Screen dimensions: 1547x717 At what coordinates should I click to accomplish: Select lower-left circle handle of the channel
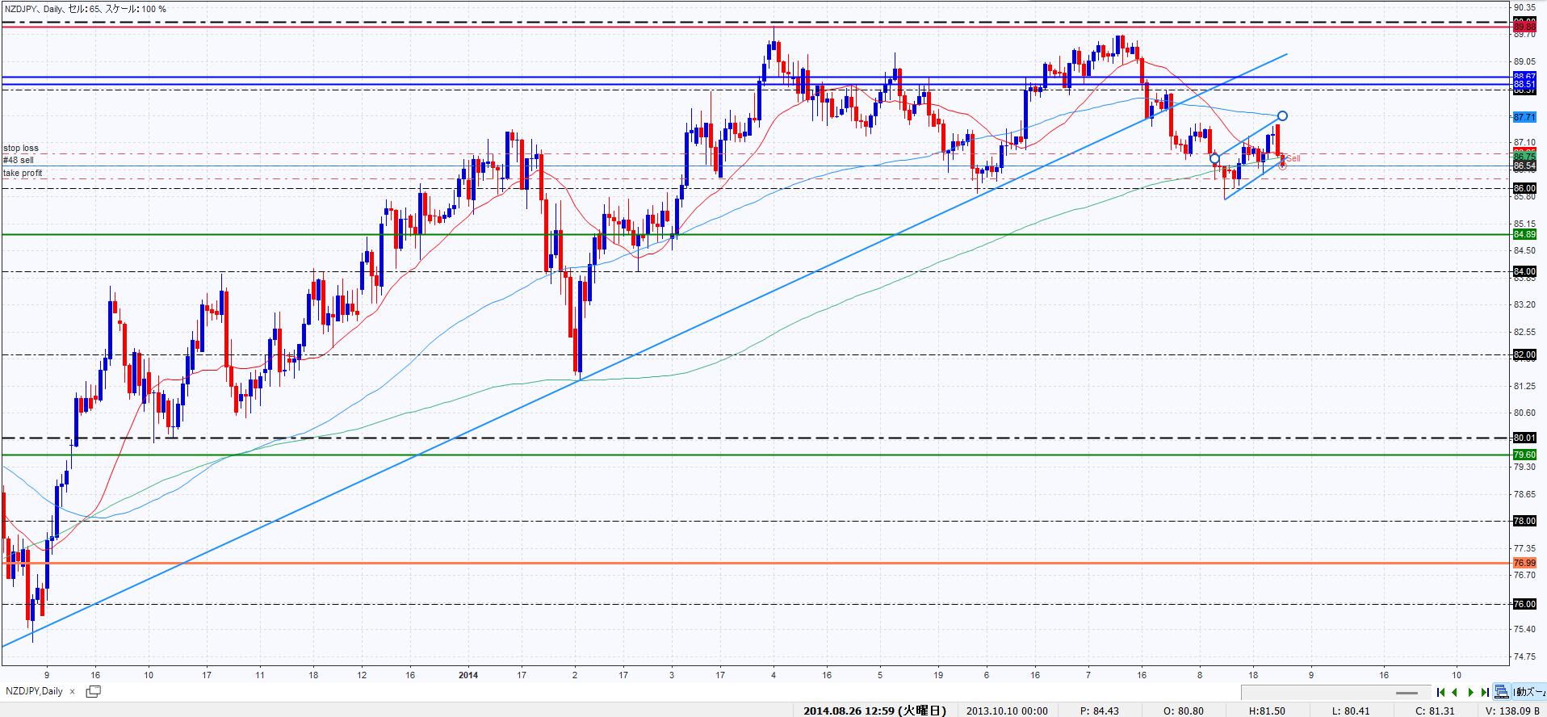(1215, 159)
